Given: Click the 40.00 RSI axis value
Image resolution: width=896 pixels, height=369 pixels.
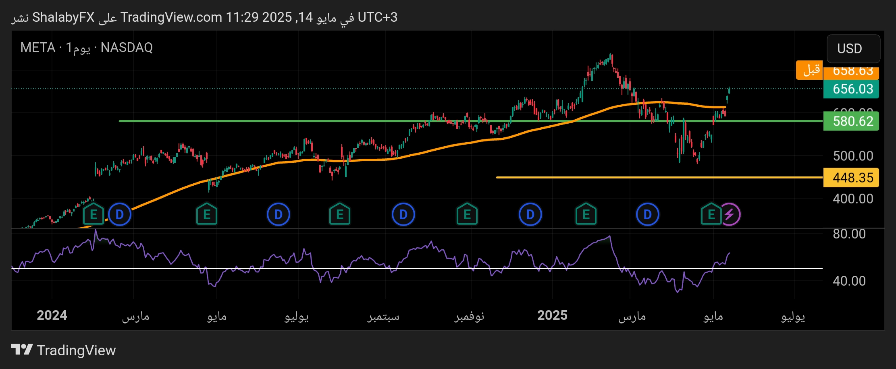Looking at the screenshot, I should [849, 281].
